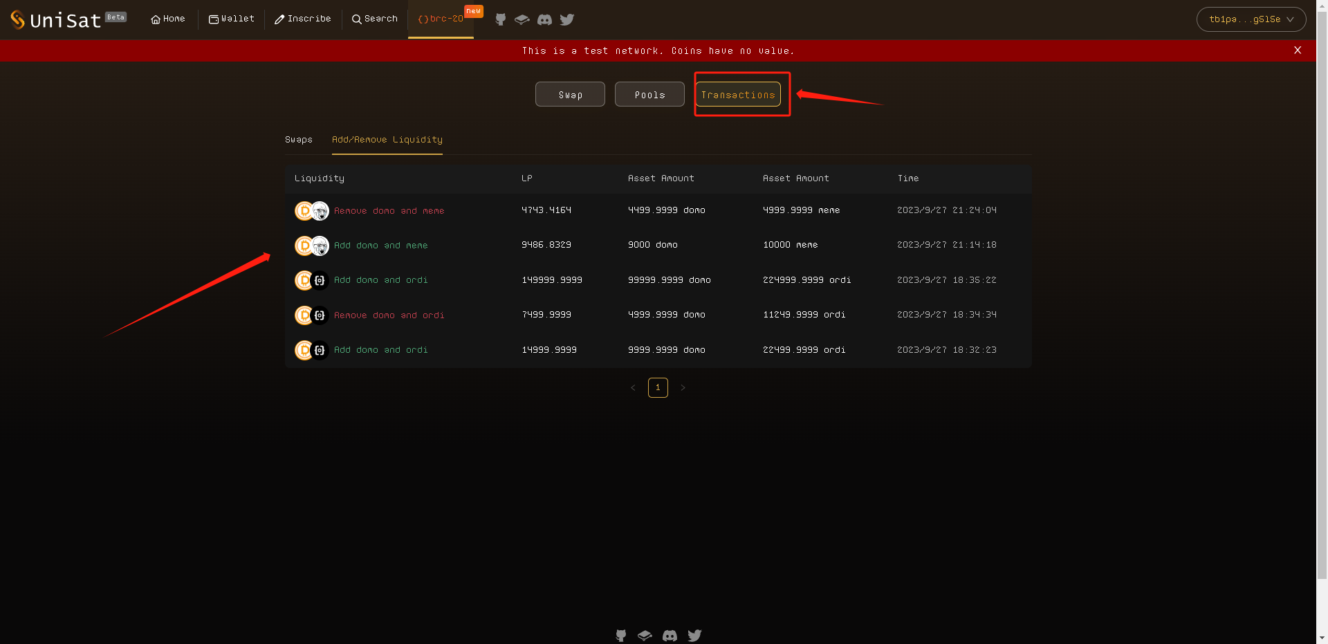Click the footer GitHub icon

pos(621,635)
